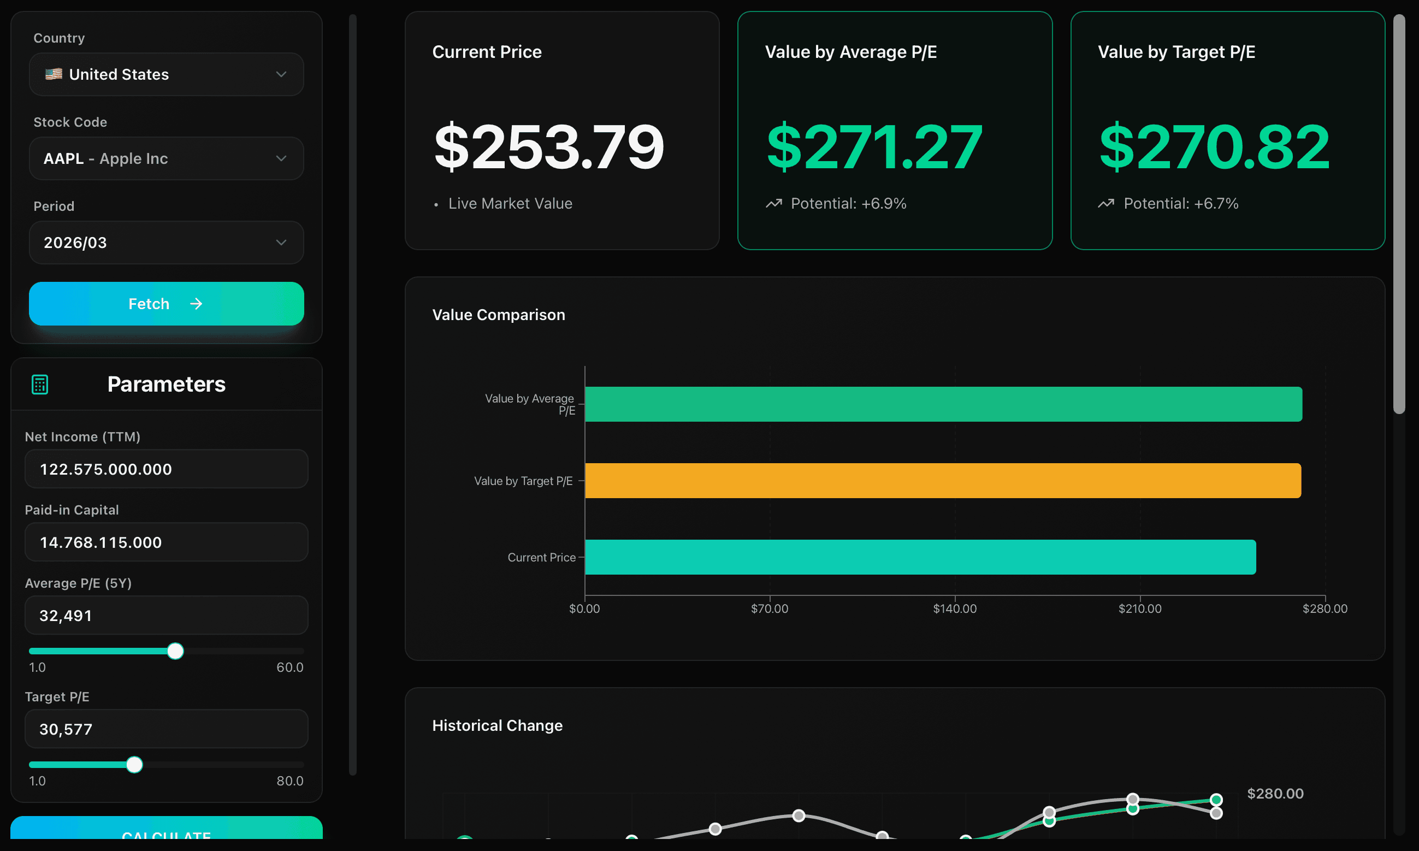Click the Parameters heading
Viewport: 1419px width, 851px height.
pos(166,384)
